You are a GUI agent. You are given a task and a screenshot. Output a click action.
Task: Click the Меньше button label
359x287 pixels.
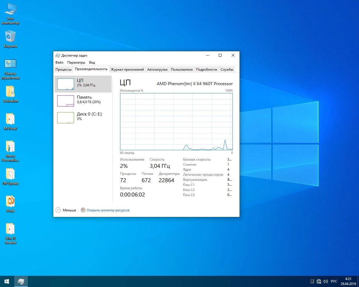(69, 210)
